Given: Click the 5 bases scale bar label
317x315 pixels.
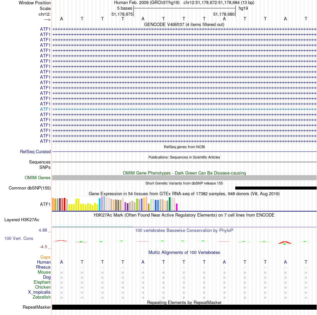Looking at the screenshot, I should pyautogui.click(x=124, y=8).
